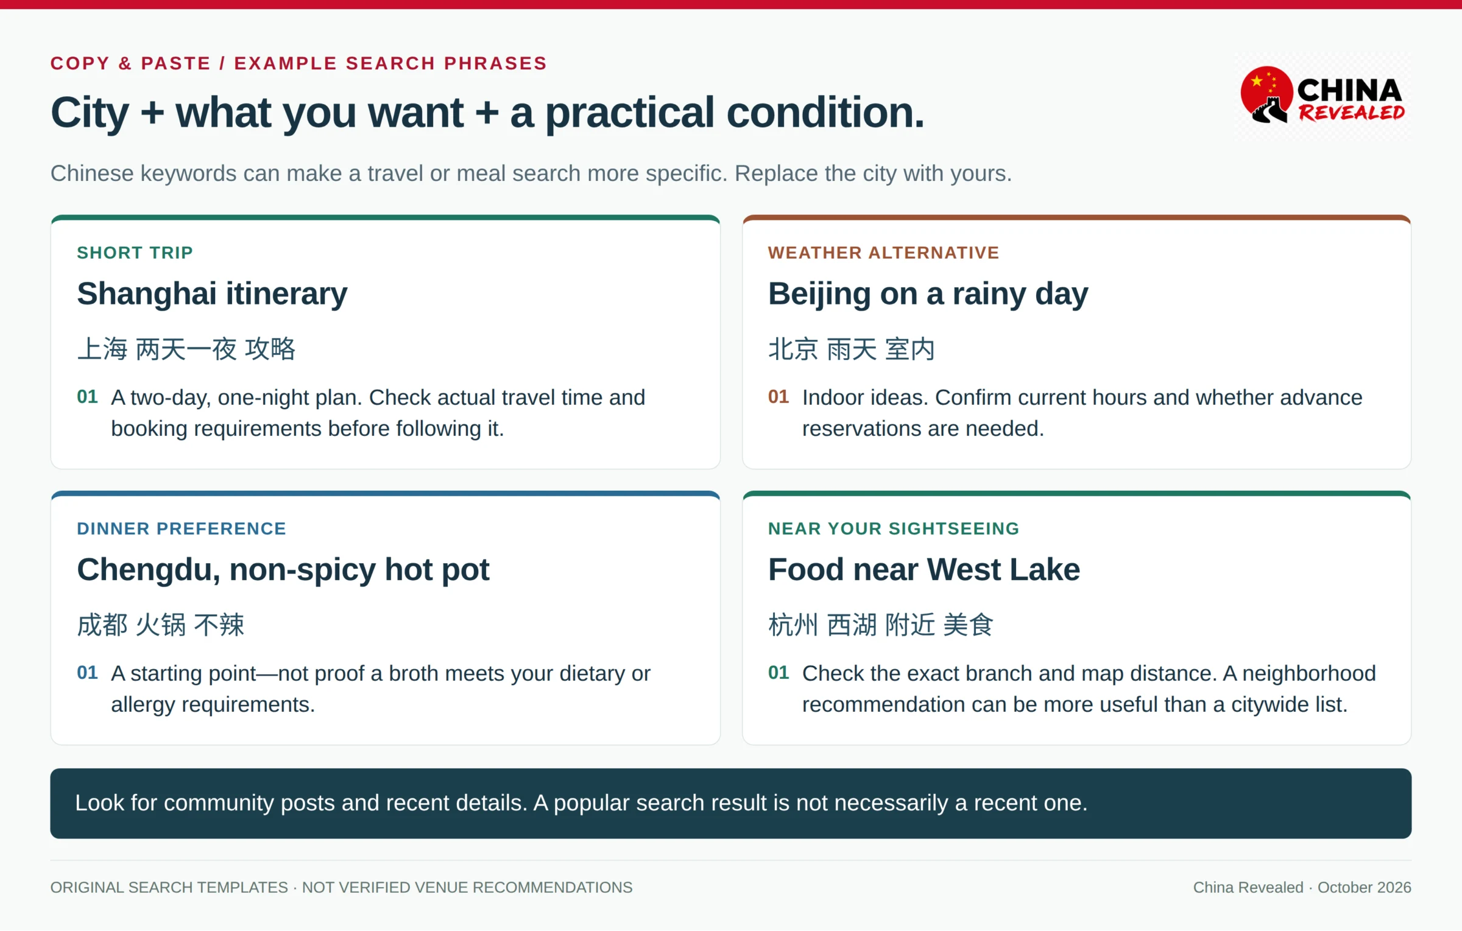Select the phrase 北京 雨天 室内

click(x=851, y=350)
